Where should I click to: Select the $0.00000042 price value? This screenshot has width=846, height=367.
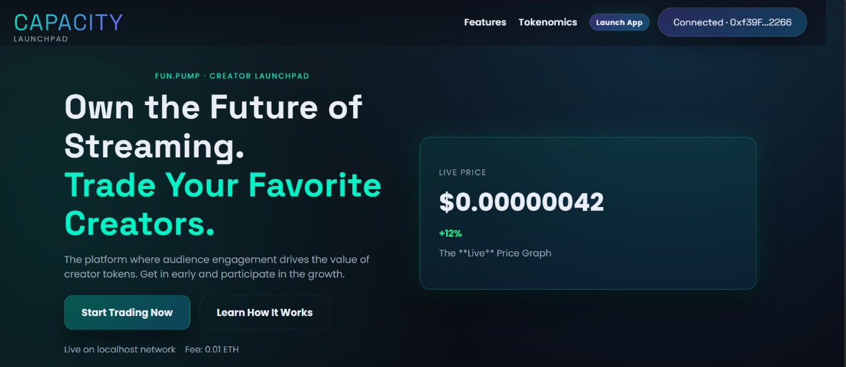(x=521, y=202)
